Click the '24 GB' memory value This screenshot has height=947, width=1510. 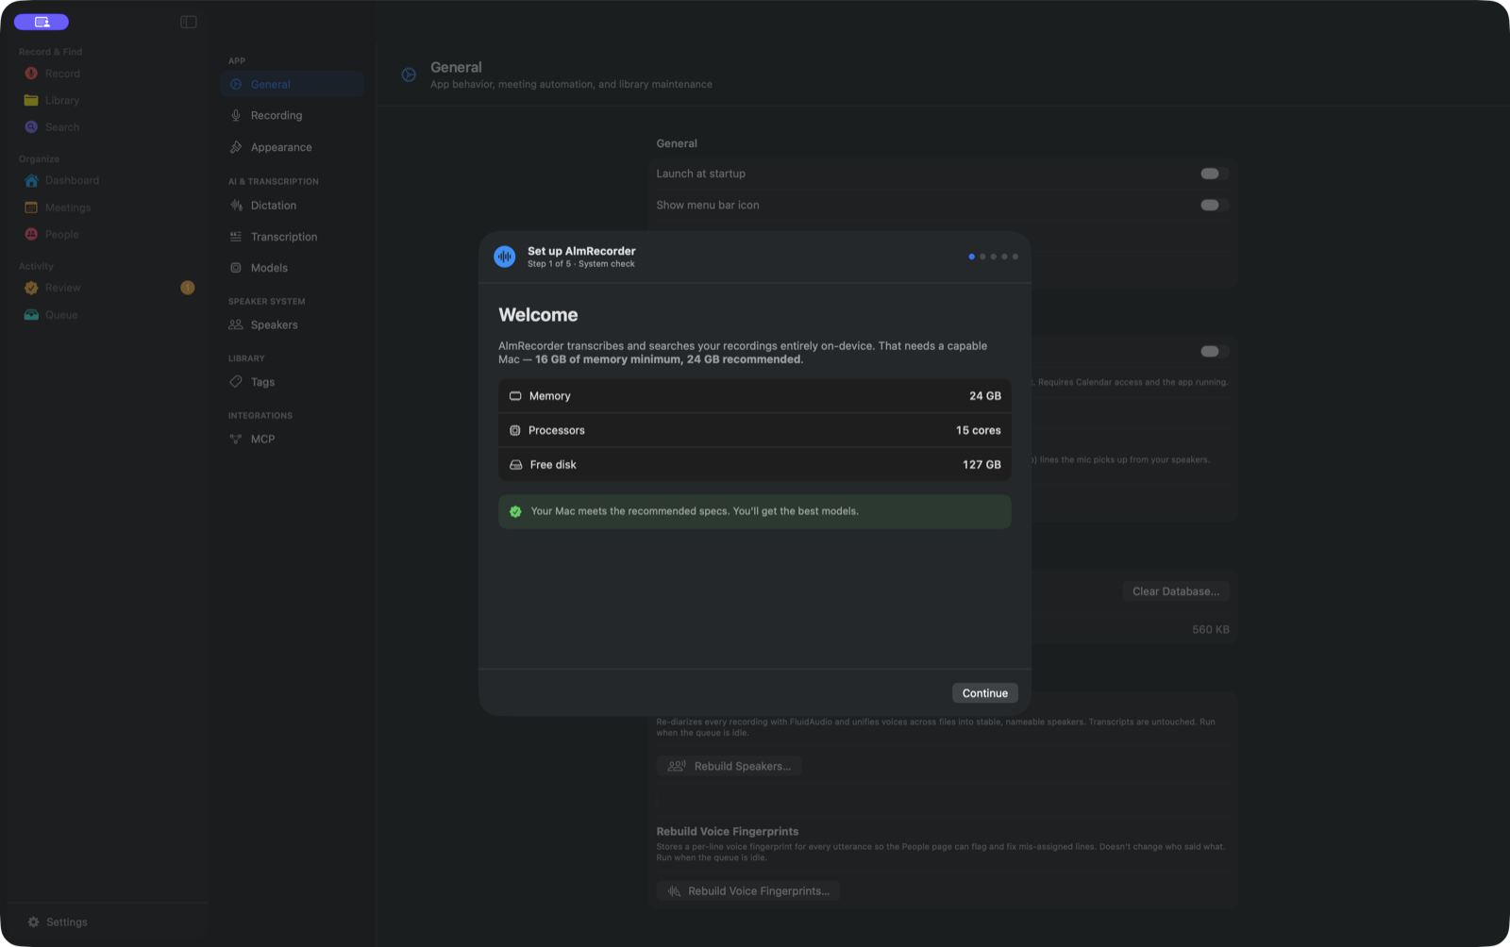[x=985, y=396]
